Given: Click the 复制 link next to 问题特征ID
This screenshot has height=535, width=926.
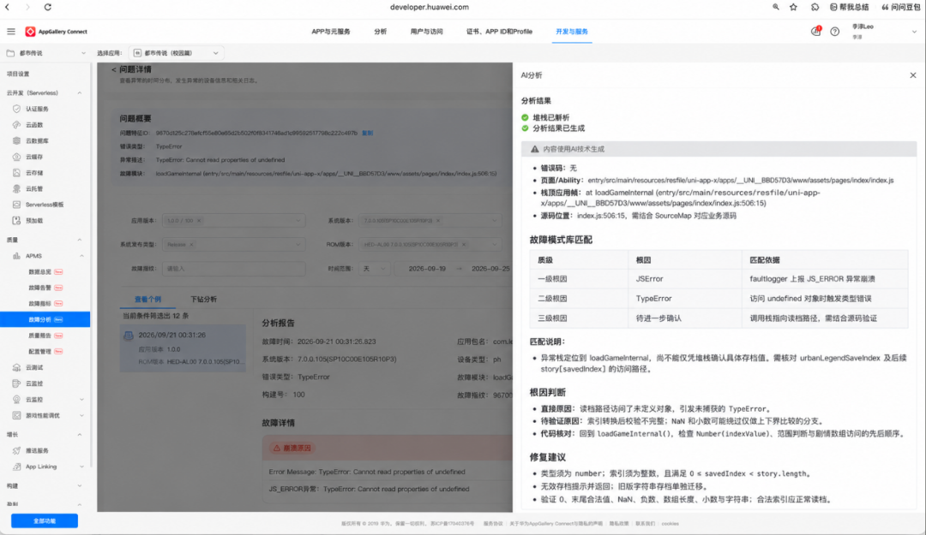Looking at the screenshot, I should click(367, 134).
